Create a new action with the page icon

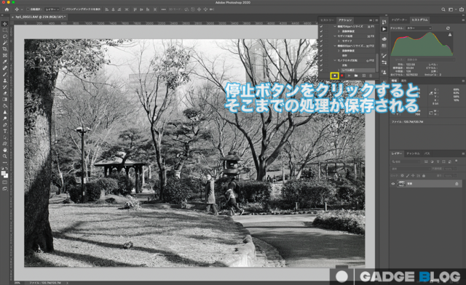[363, 76]
